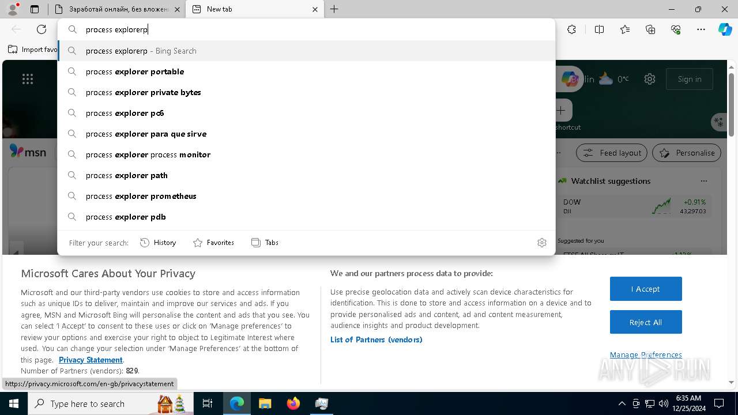Open MSN page settings gear icon
The image size is (738, 415).
(650, 79)
